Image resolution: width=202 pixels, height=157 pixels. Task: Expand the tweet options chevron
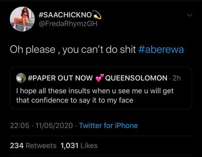click(x=190, y=15)
